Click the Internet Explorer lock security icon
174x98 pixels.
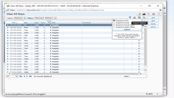[160, 10]
